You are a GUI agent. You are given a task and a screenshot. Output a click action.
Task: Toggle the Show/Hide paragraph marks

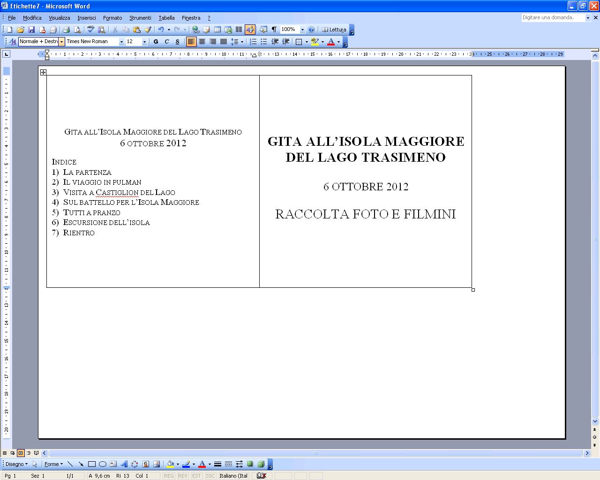click(x=274, y=29)
